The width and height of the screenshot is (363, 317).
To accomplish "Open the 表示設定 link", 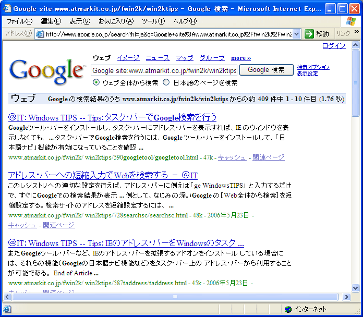I will (x=307, y=74).
